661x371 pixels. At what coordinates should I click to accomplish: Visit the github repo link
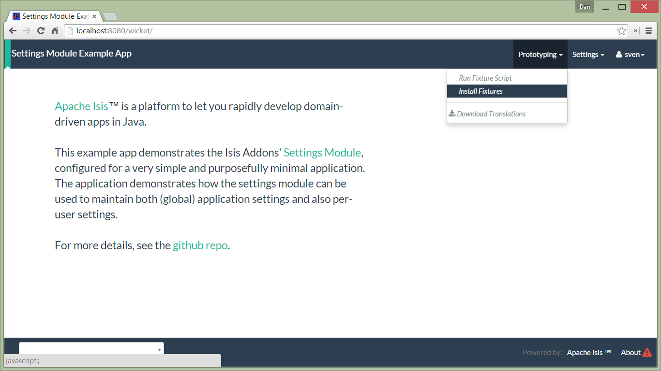click(x=200, y=245)
